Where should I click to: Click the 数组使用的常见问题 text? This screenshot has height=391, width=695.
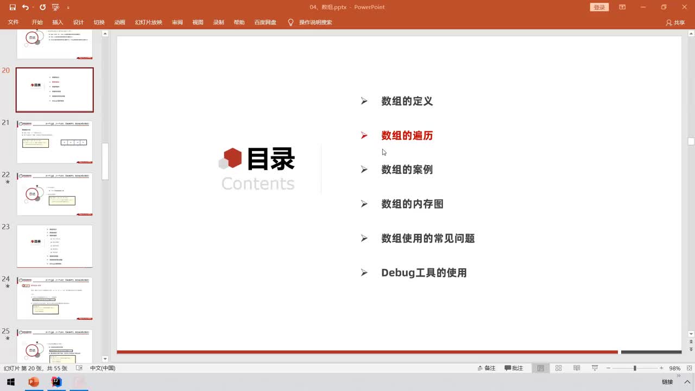428,238
